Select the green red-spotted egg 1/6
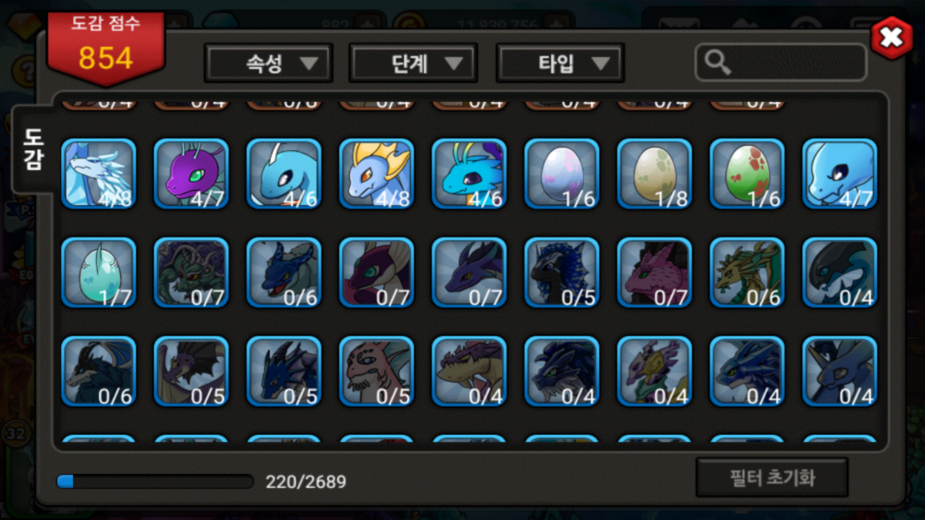 click(x=747, y=174)
